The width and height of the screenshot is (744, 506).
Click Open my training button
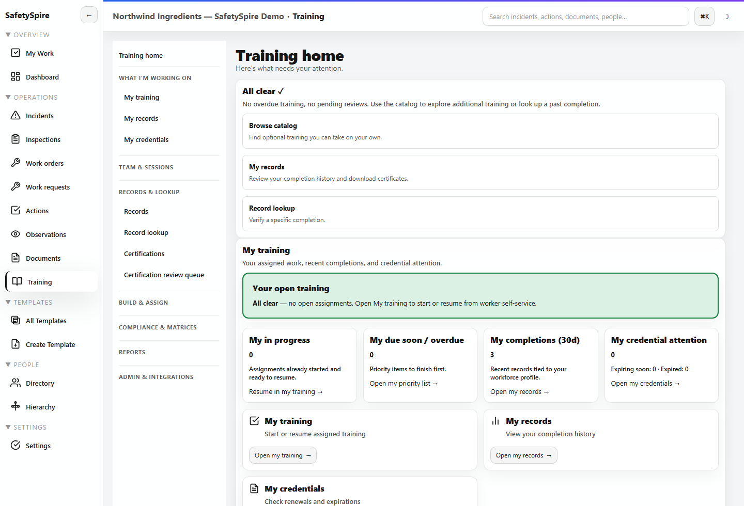(x=283, y=455)
